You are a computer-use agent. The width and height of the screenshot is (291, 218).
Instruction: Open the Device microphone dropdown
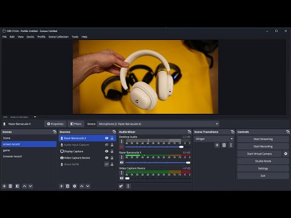click(x=158, y=124)
